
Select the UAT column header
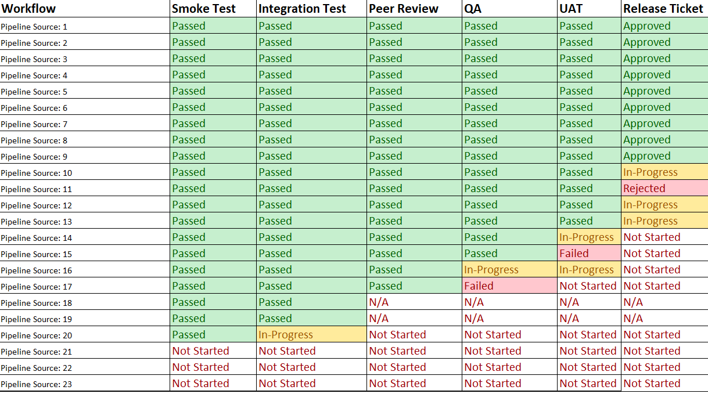click(x=589, y=9)
